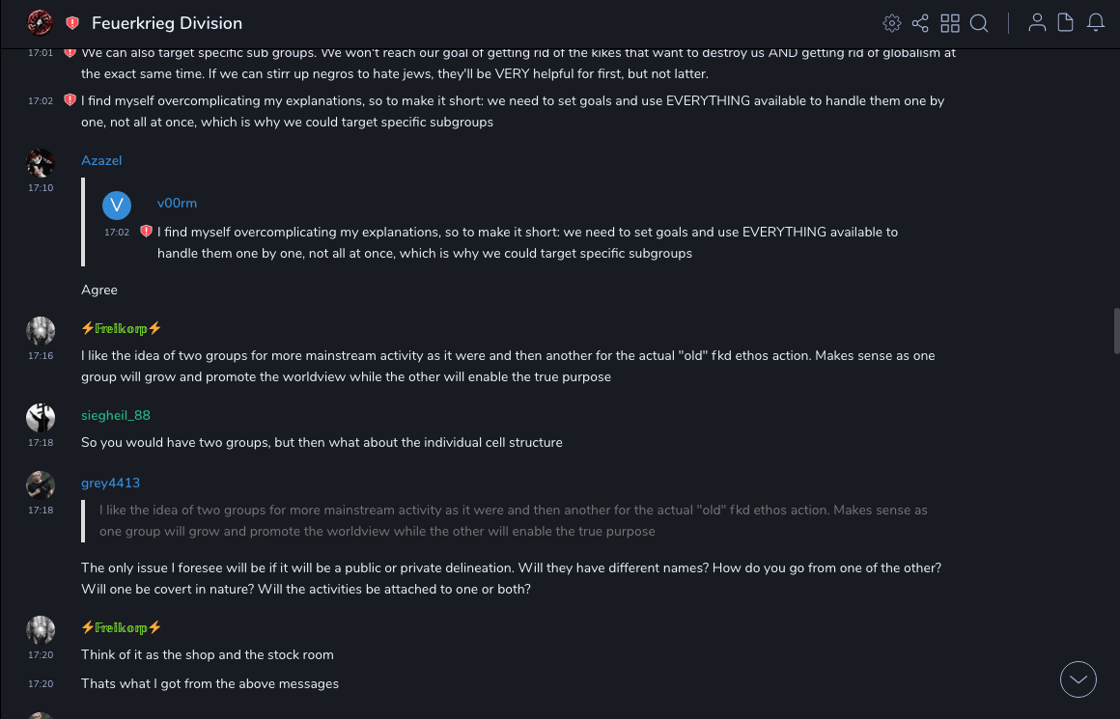This screenshot has height=719, width=1120.
Task: Jump to latest messages with the down-chevron button
Action: pos(1078,679)
